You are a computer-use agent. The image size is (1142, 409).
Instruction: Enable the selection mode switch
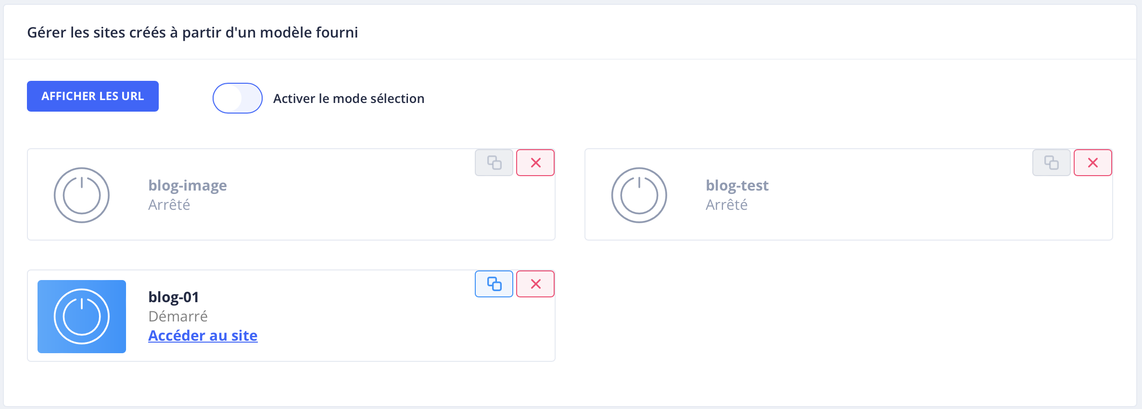pyautogui.click(x=238, y=98)
